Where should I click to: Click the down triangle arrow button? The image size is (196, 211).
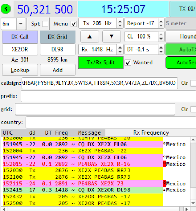coord(112,36)
